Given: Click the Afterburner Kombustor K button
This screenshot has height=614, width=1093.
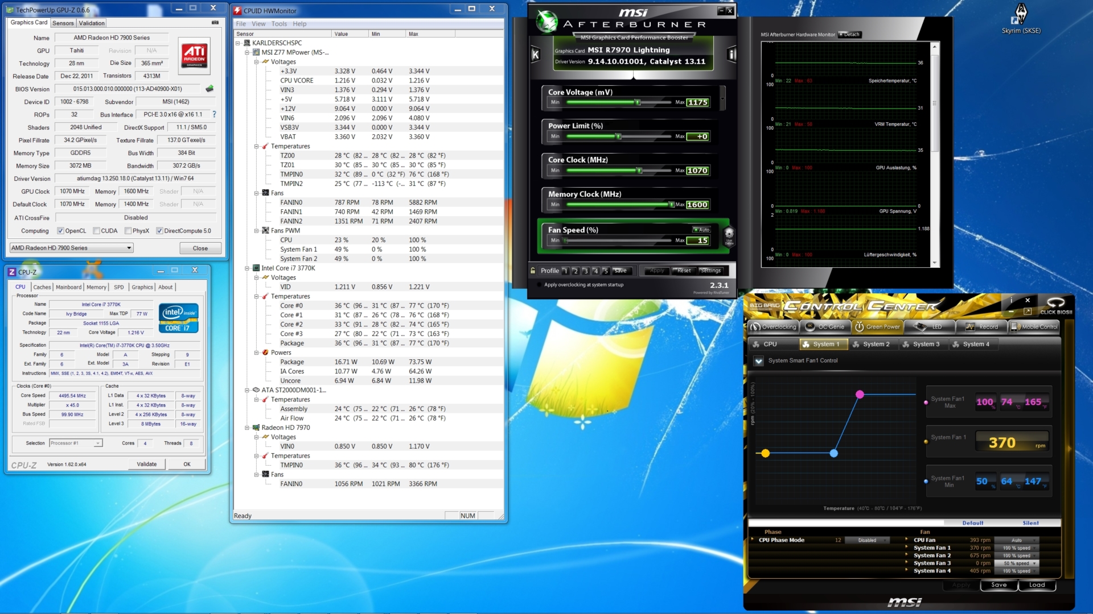Looking at the screenshot, I should point(535,55).
